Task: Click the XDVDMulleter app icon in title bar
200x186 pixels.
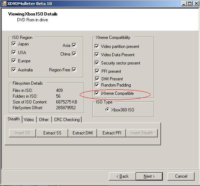Action: [4, 4]
